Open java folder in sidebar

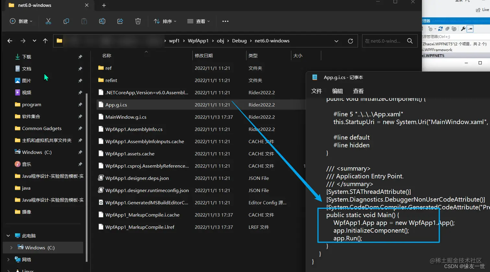[26, 188]
